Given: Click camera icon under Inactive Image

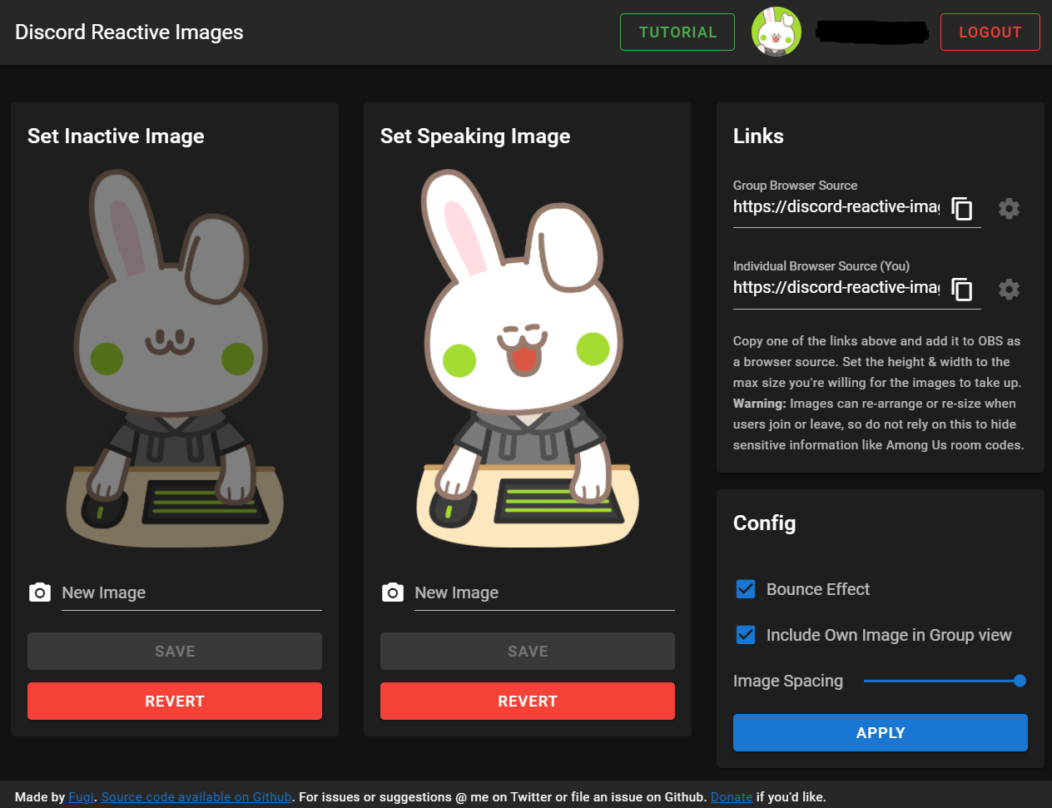Looking at the screenshot, I should 40,592.
